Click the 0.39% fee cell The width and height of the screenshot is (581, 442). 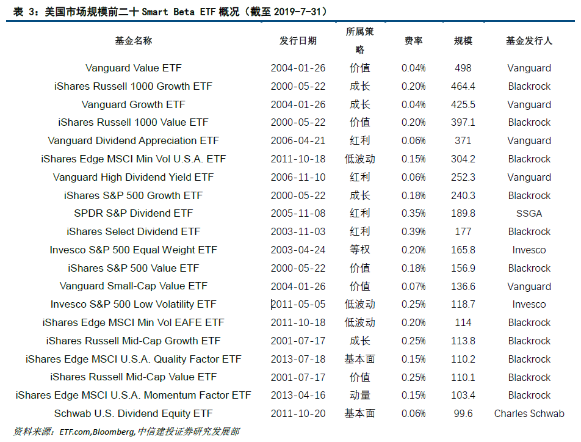(x=413, y=231)
